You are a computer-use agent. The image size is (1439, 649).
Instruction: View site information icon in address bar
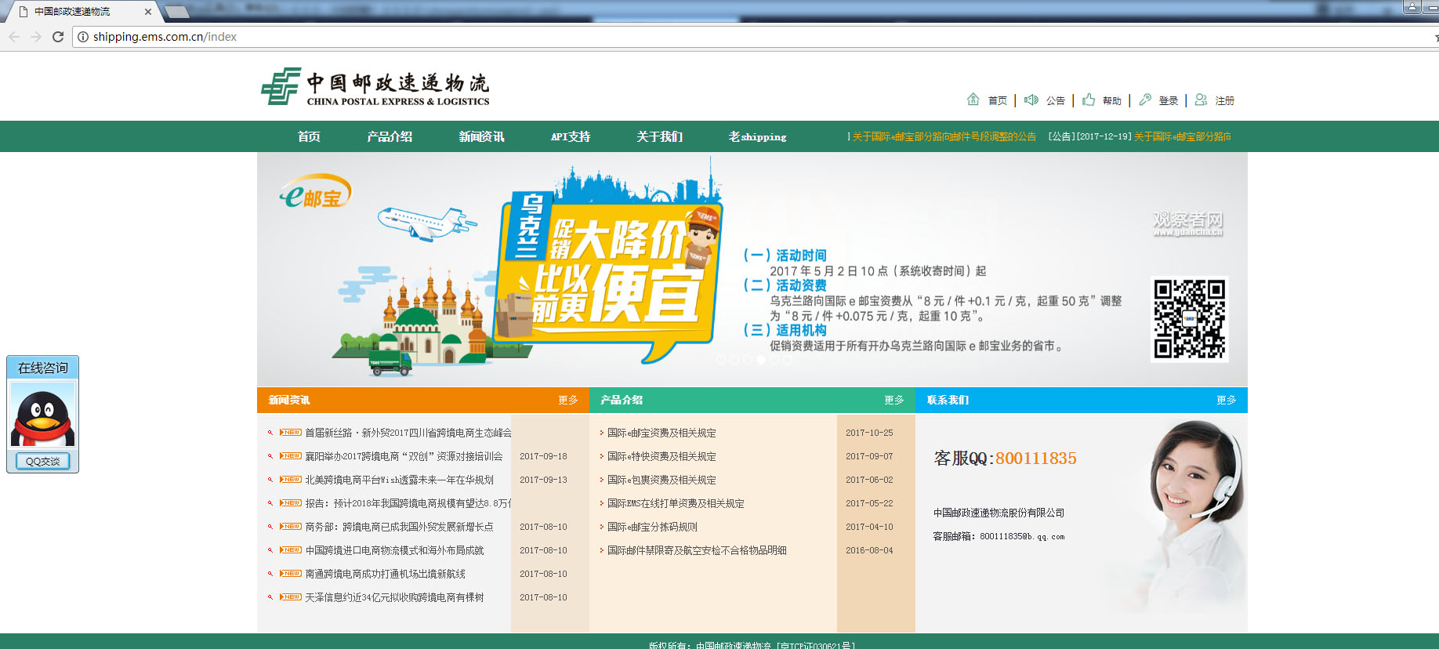pyautogui.click(x=83, y=37)
